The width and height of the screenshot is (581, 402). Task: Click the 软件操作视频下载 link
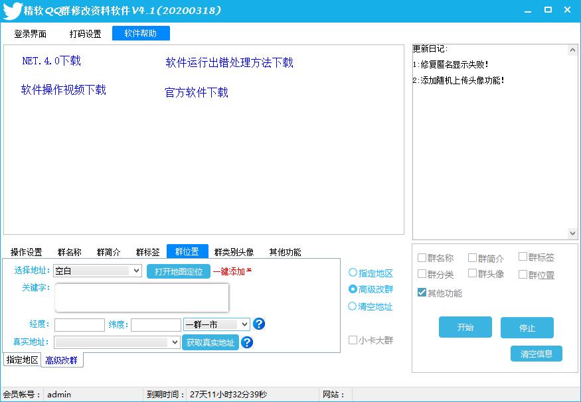point(63,90)
